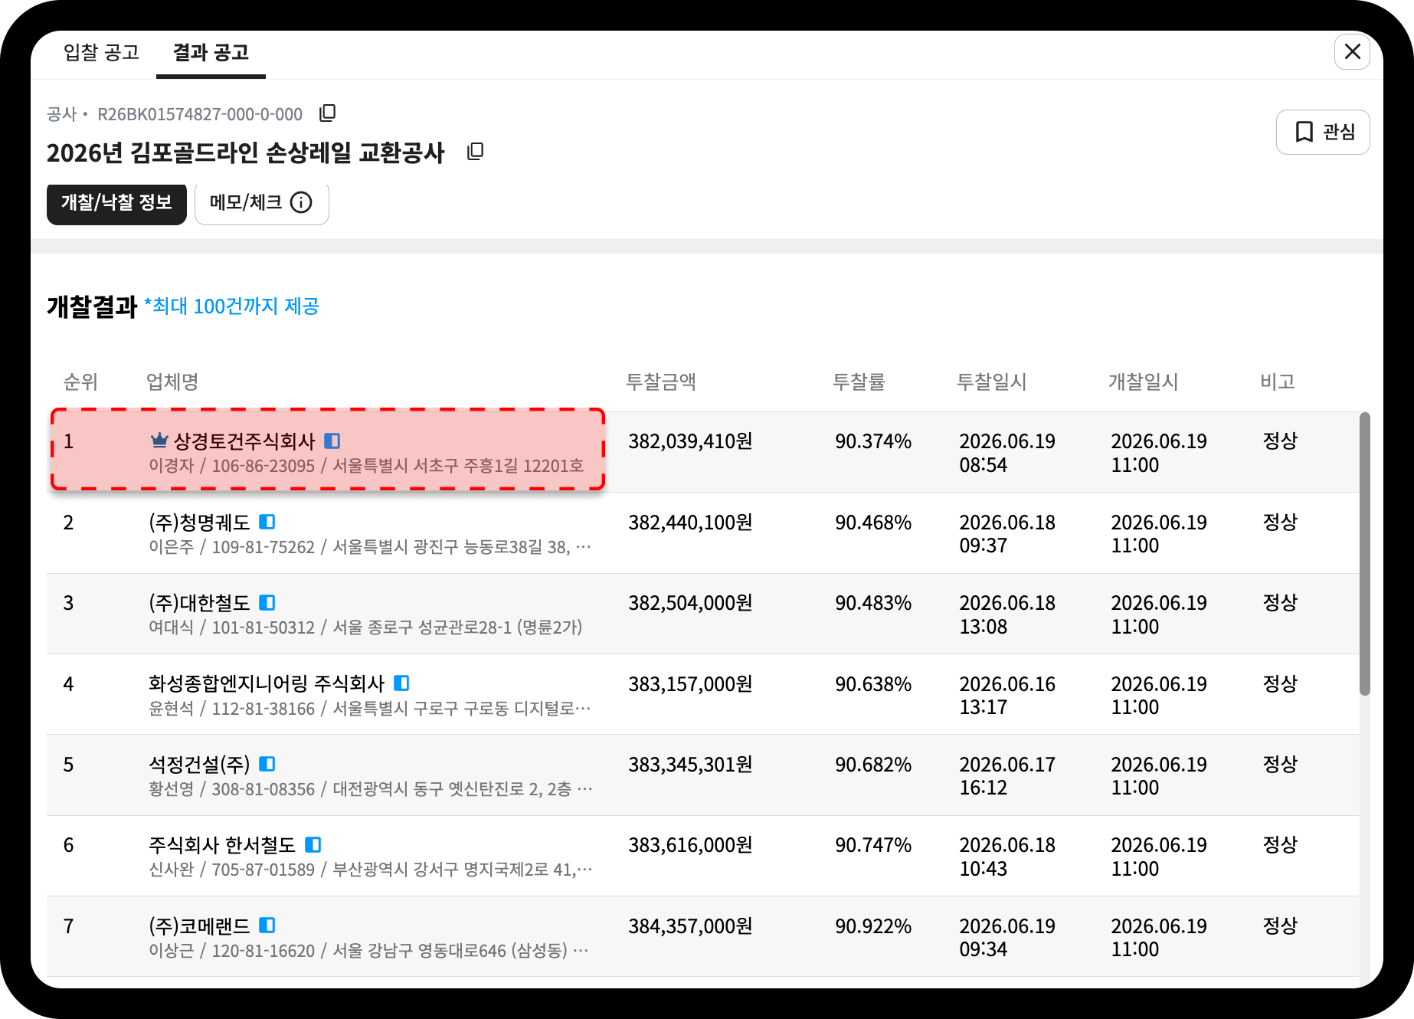
Task: Click bid amount 383,157,000원
Action: 690,683
